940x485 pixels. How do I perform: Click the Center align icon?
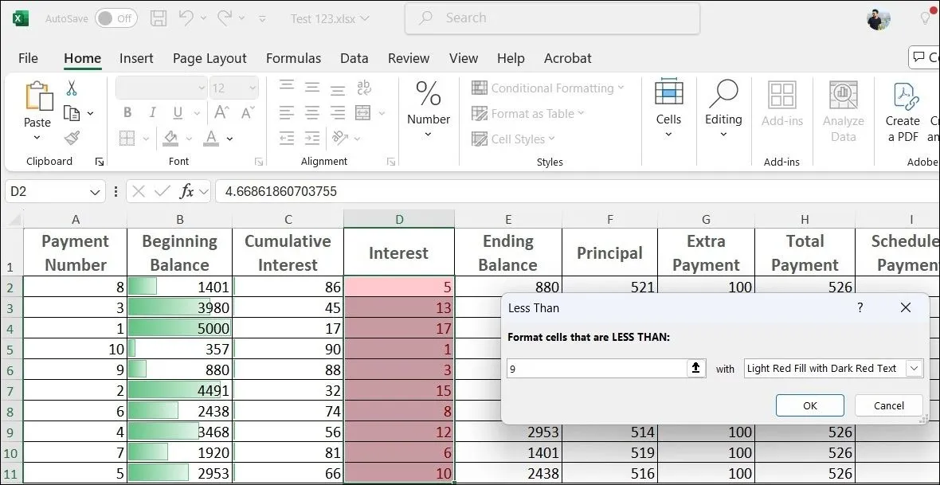(312, 113)
